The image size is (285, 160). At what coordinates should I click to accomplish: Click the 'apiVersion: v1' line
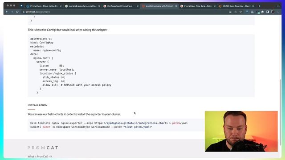pos(41,39)
